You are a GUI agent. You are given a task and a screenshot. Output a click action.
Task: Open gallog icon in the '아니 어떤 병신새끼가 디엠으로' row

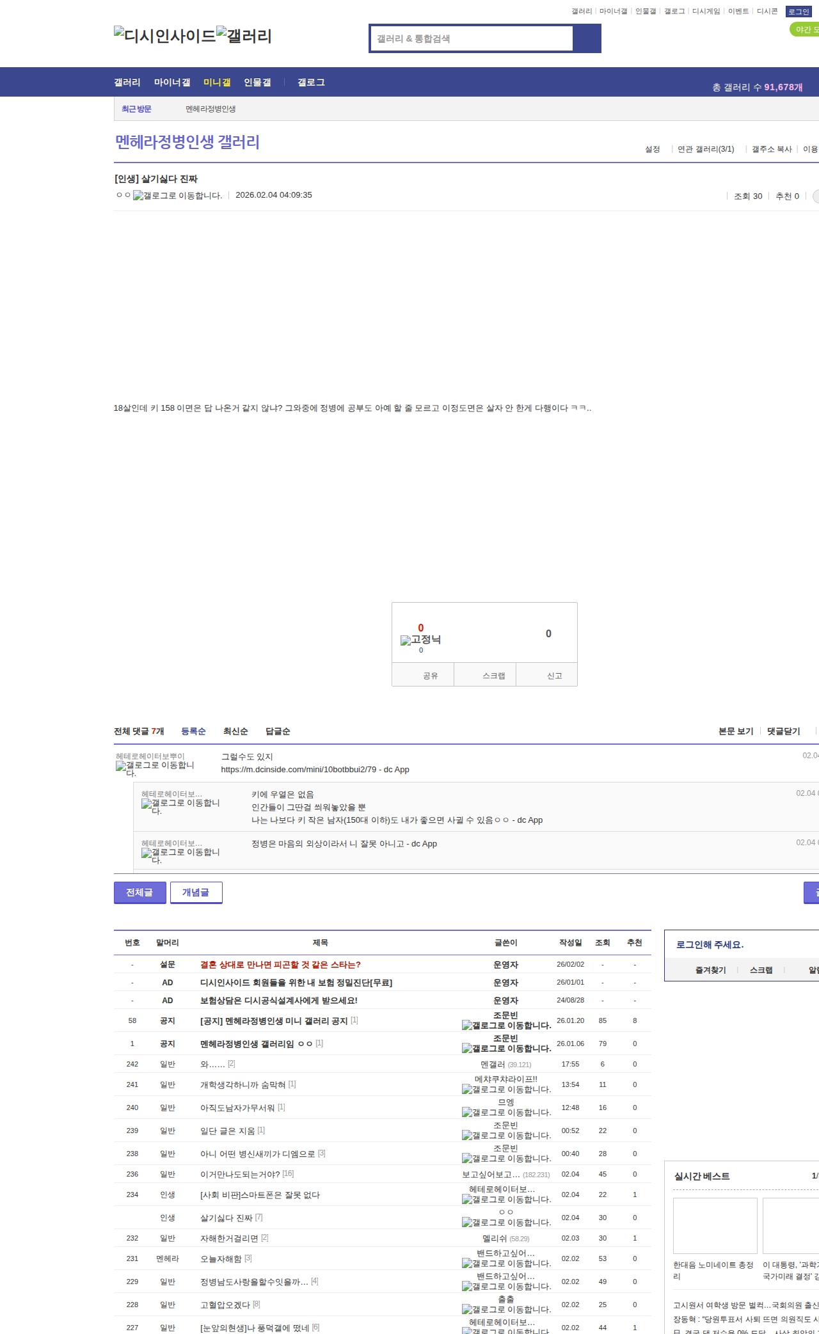coord(506,1159)
